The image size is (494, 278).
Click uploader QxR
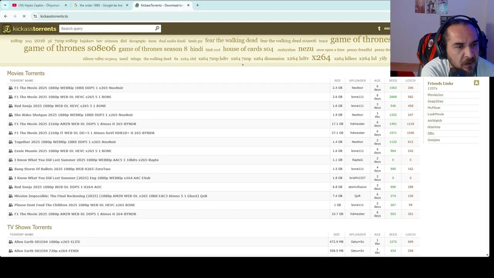coord(357,196)
